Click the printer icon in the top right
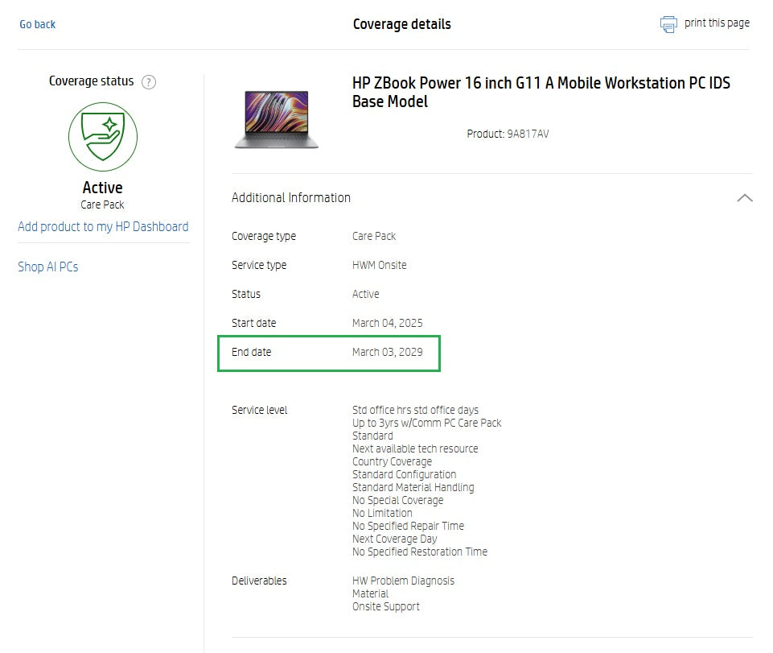773x653 pixels. click(668, 24)
